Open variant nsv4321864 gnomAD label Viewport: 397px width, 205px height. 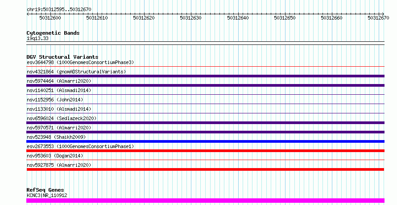click(76, 72)
